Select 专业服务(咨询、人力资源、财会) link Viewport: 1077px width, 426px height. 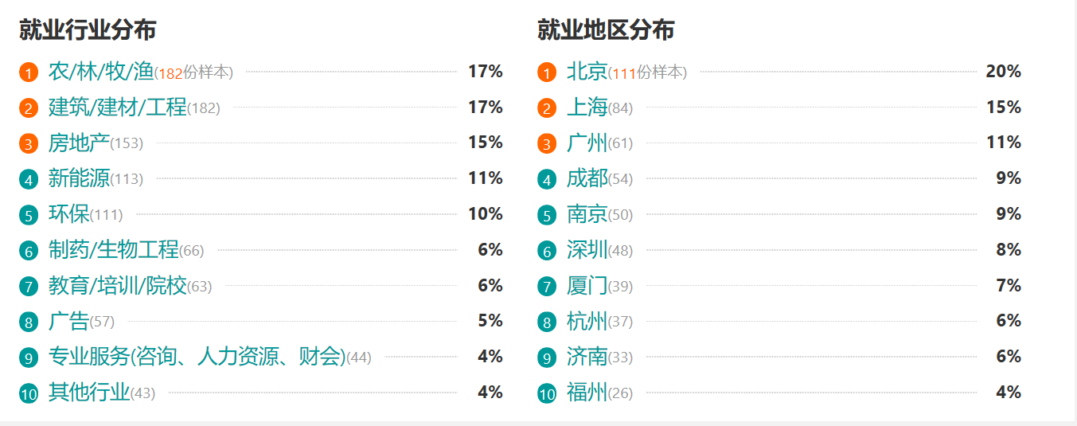click(x=197, y=357)
